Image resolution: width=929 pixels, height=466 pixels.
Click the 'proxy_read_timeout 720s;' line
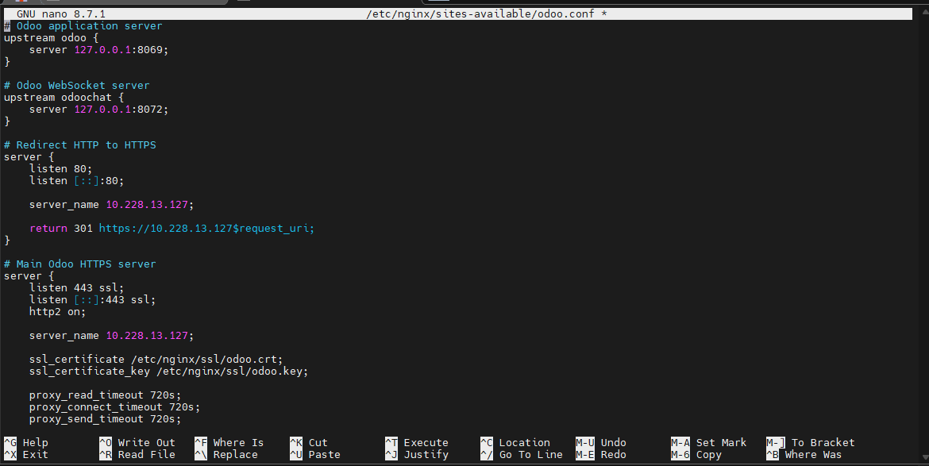click(x=106, y=395)
